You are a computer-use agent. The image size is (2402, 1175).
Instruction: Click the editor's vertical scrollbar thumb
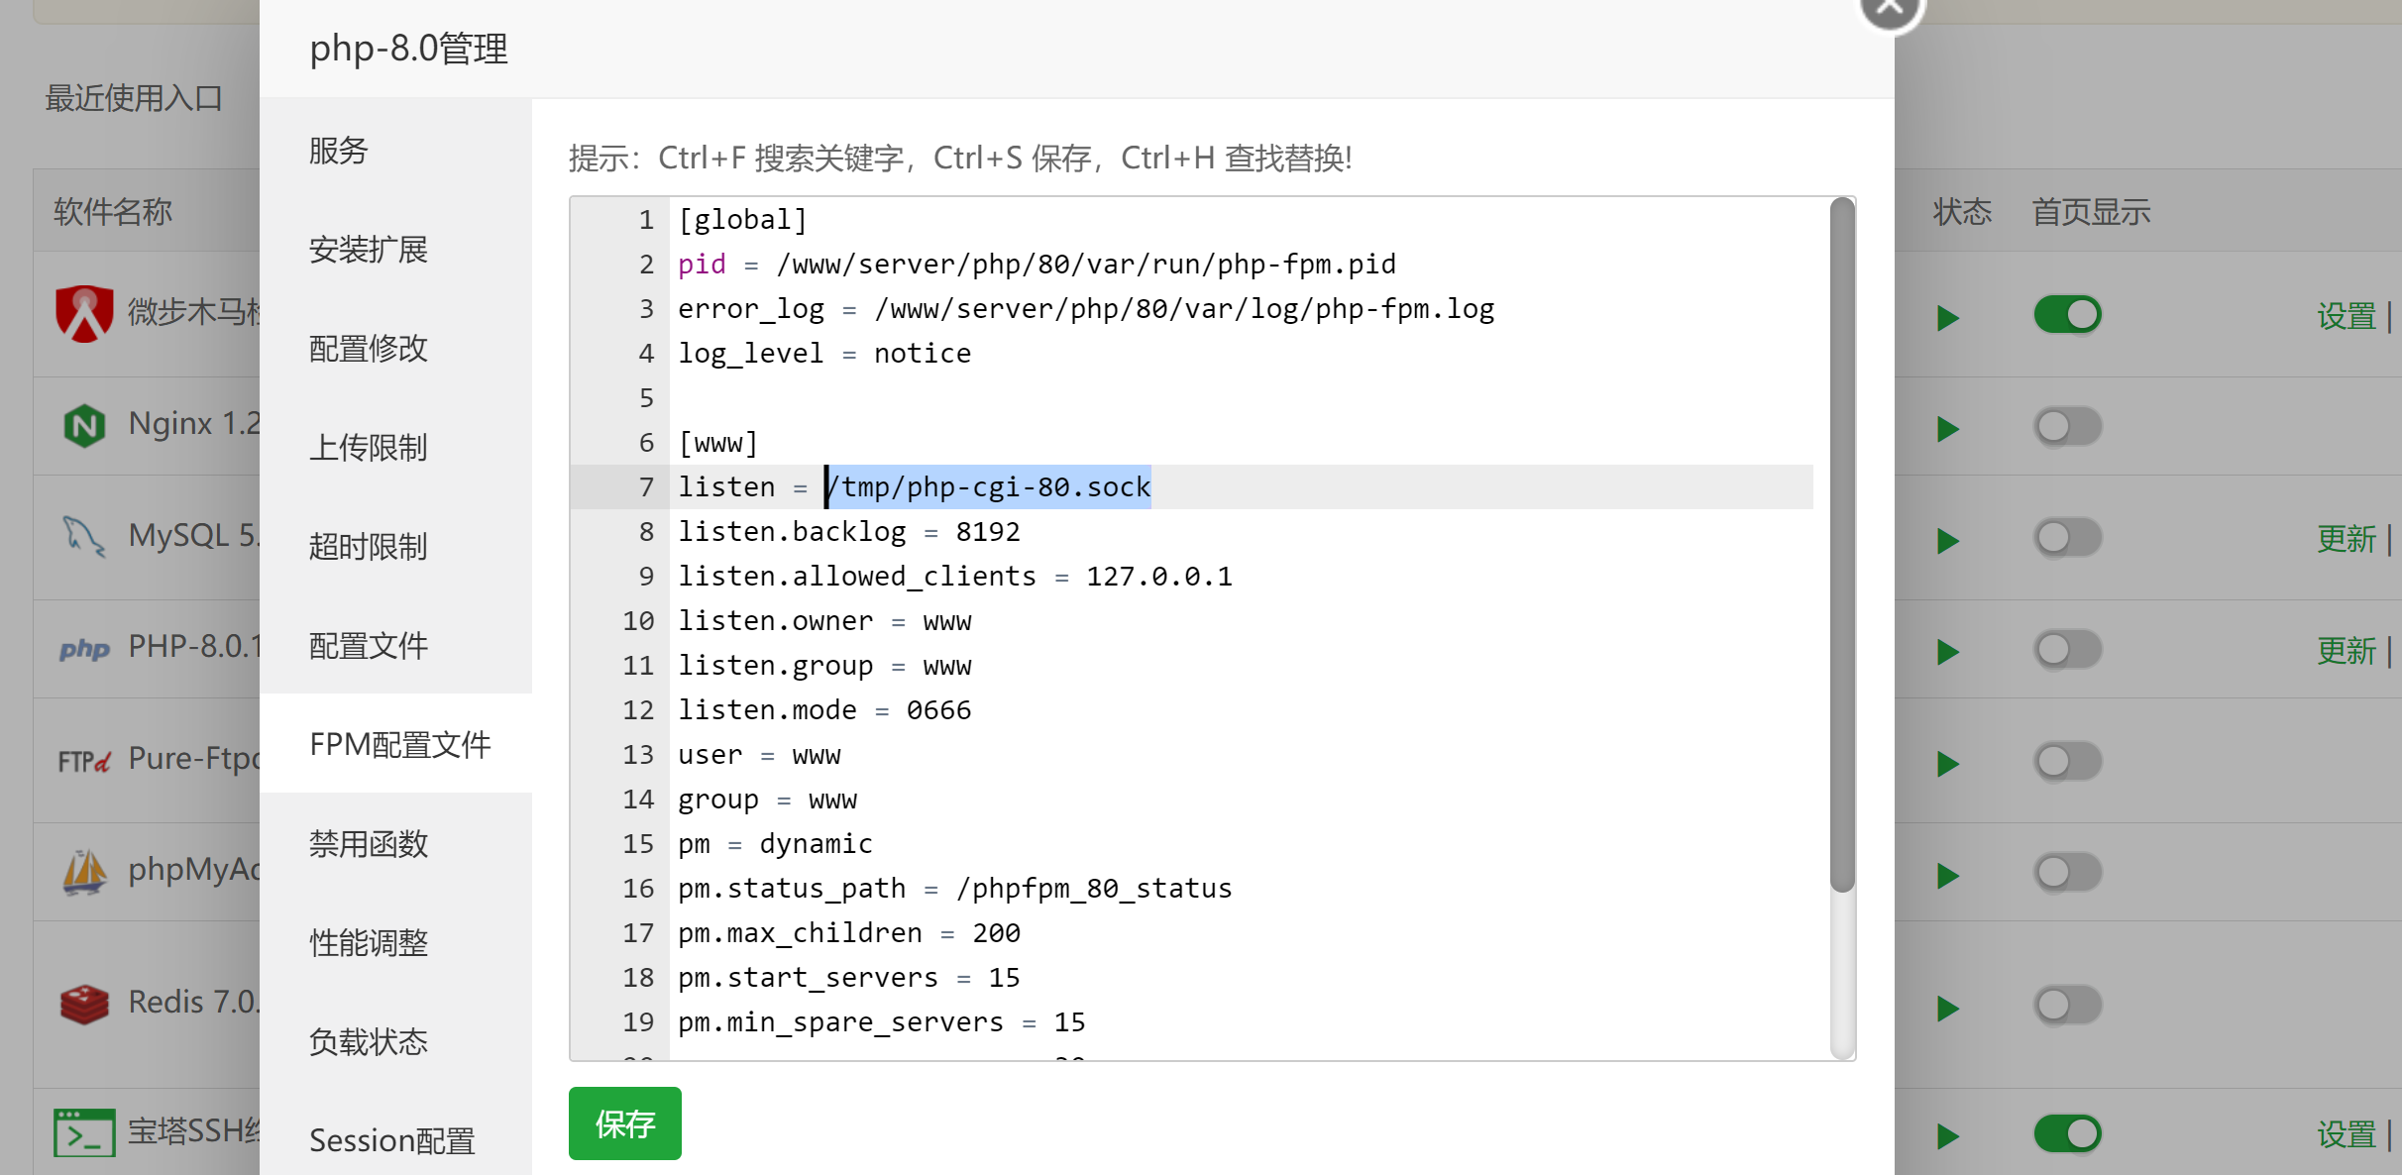[1841, 545]
